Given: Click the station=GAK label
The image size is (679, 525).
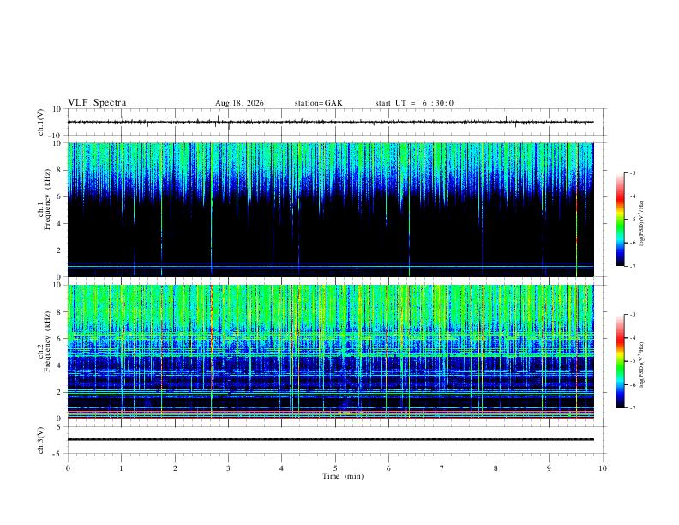Looking at the screenshot, I should tap(318, 103).
